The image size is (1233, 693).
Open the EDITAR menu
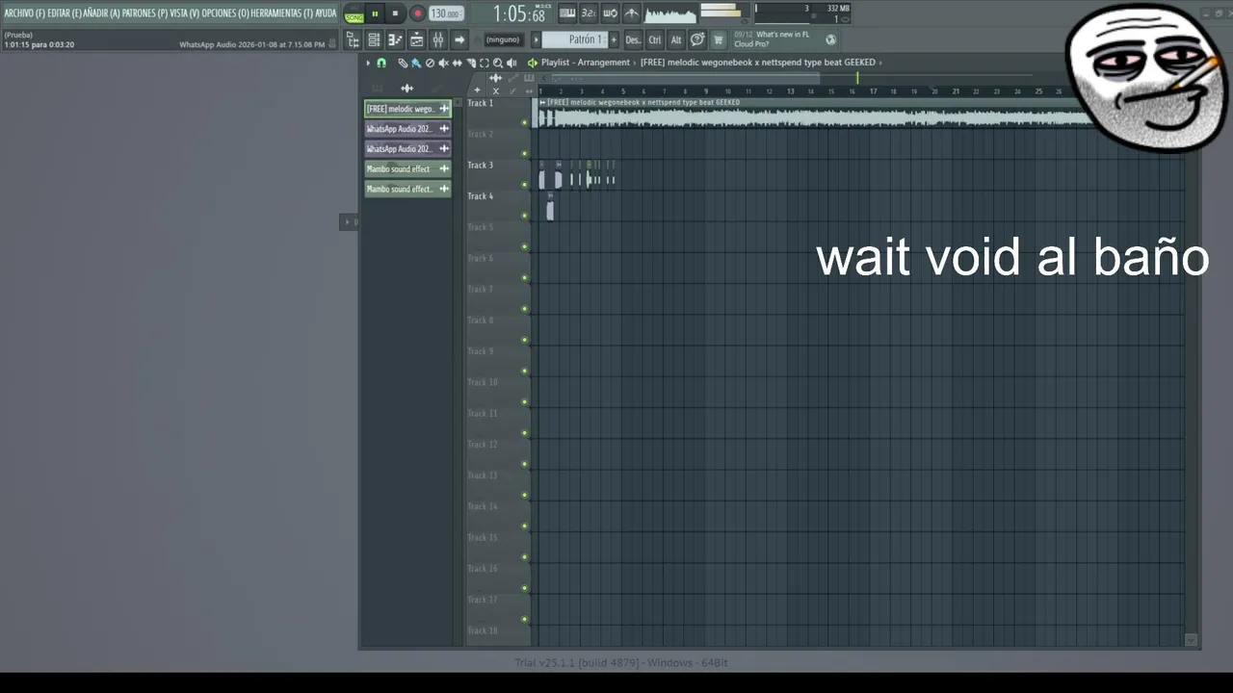pyautogui.click(x=65, y=13)
